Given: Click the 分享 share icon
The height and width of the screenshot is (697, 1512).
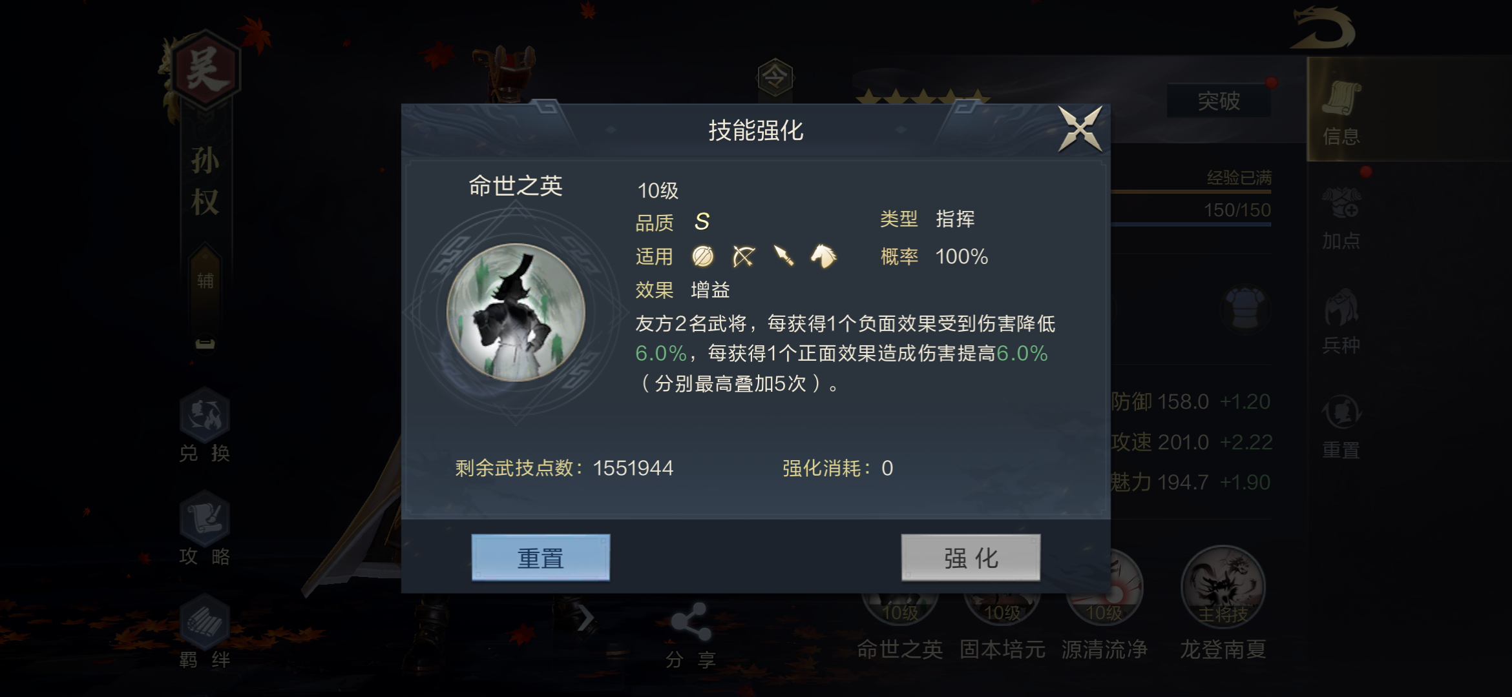Looking at the screenshot, I should (691, 636).
